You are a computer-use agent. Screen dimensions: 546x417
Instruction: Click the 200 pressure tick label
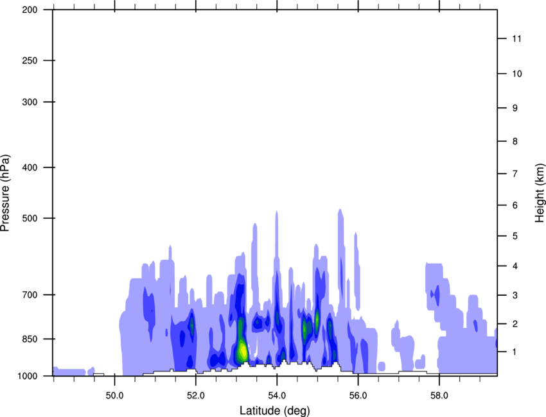point(30,10)
